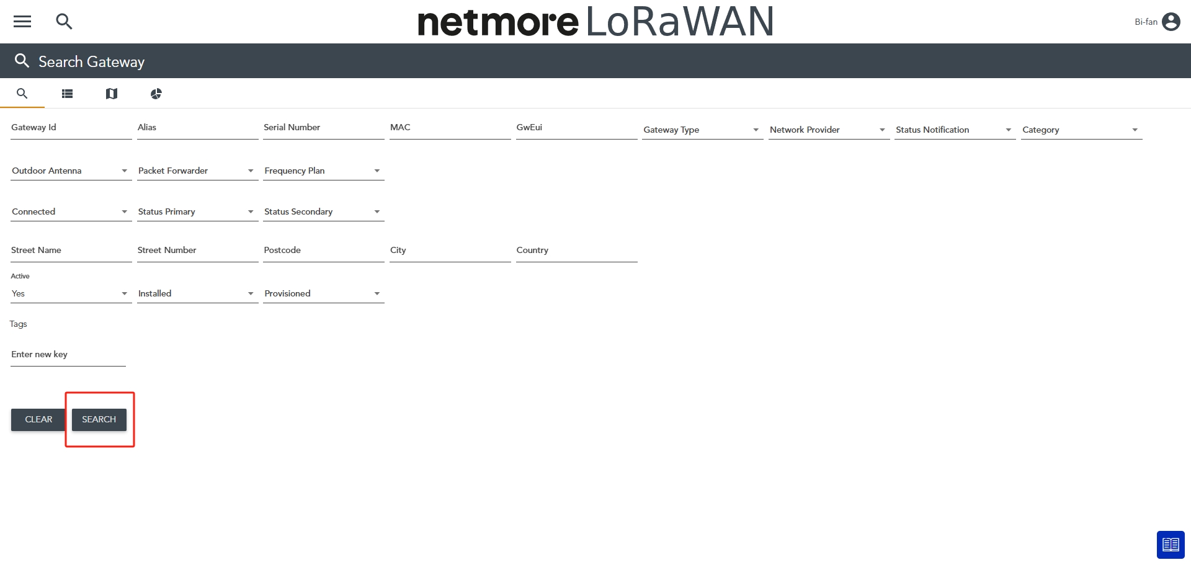Expand the Status Notification dropdown
Image resolution: width=1191 pixels, height=565 pixels.
955,130
